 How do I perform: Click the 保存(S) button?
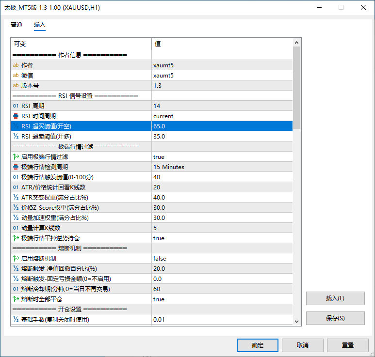tap(335, 318)
